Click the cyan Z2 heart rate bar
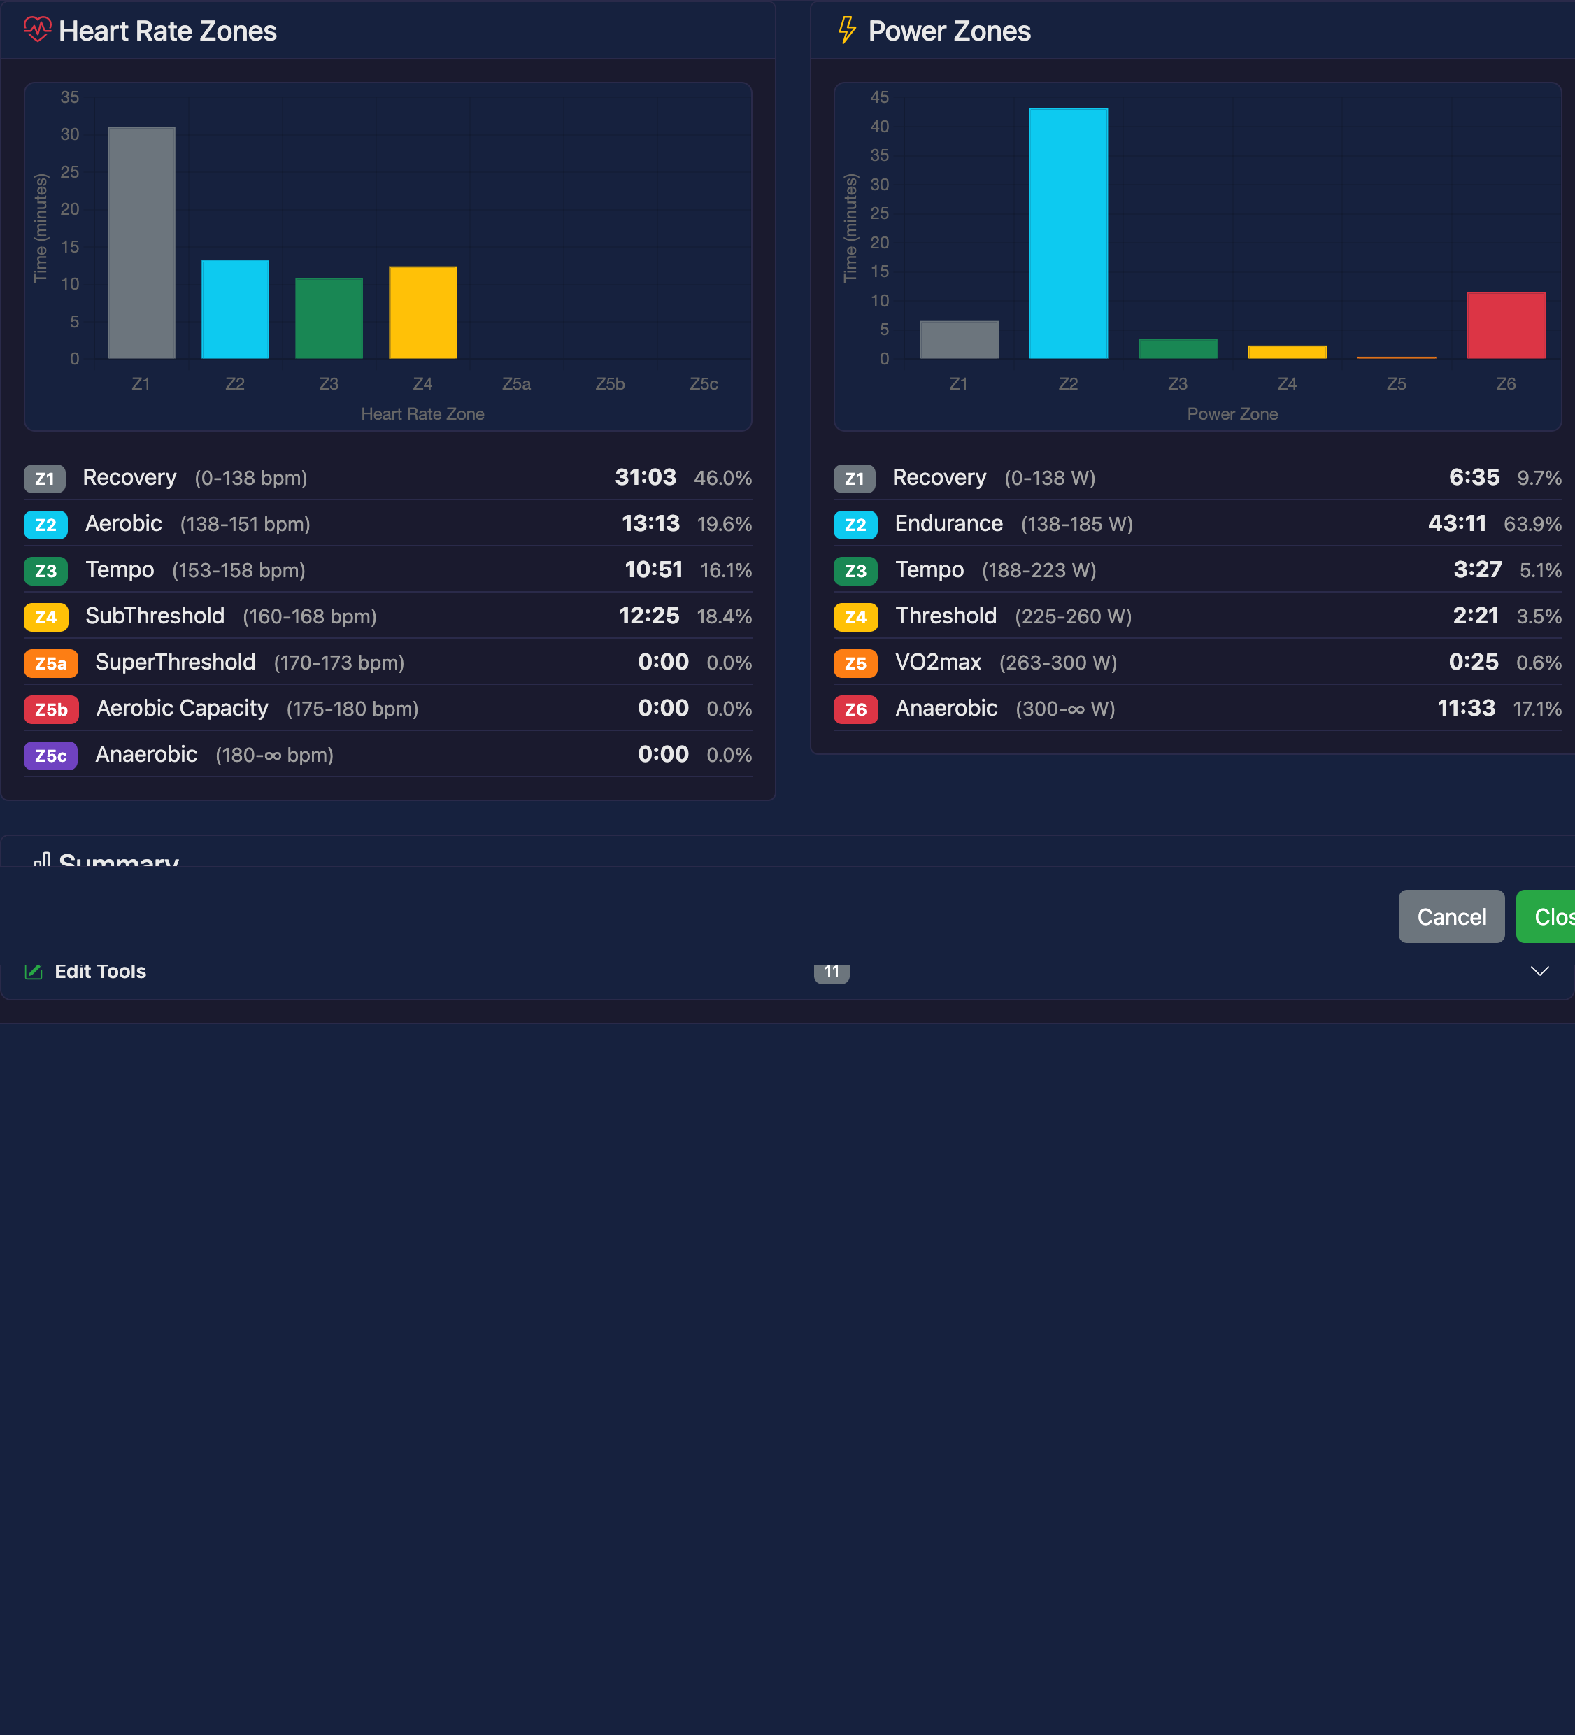 [235, 310]
